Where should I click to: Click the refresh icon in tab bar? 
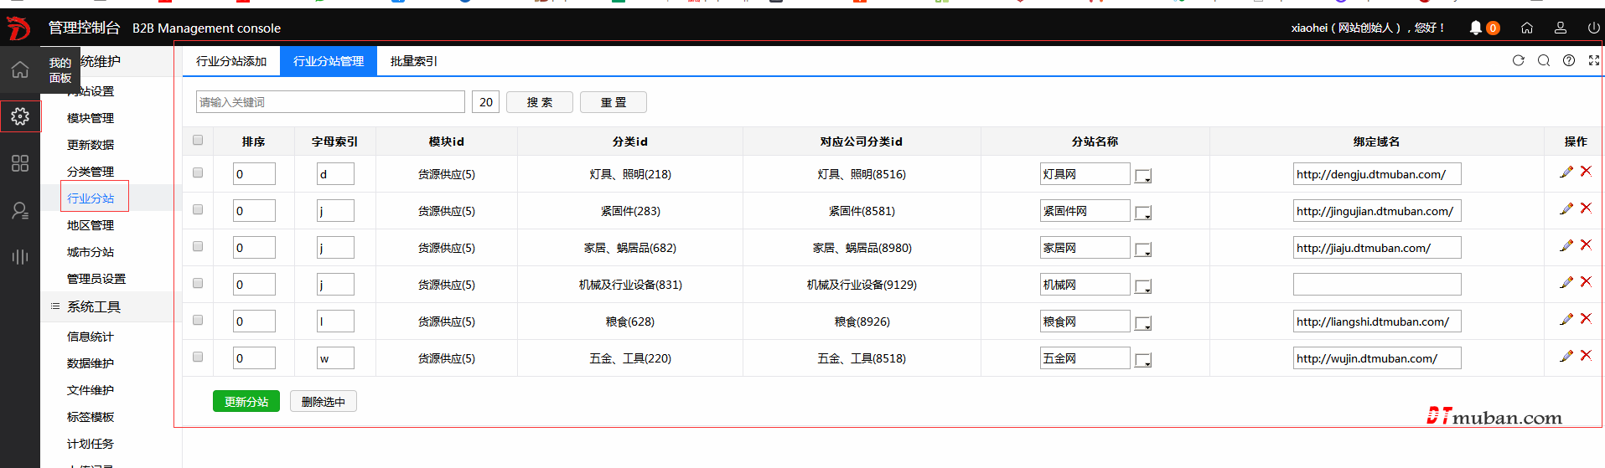pyautogui.click(x=1518, y=60)
